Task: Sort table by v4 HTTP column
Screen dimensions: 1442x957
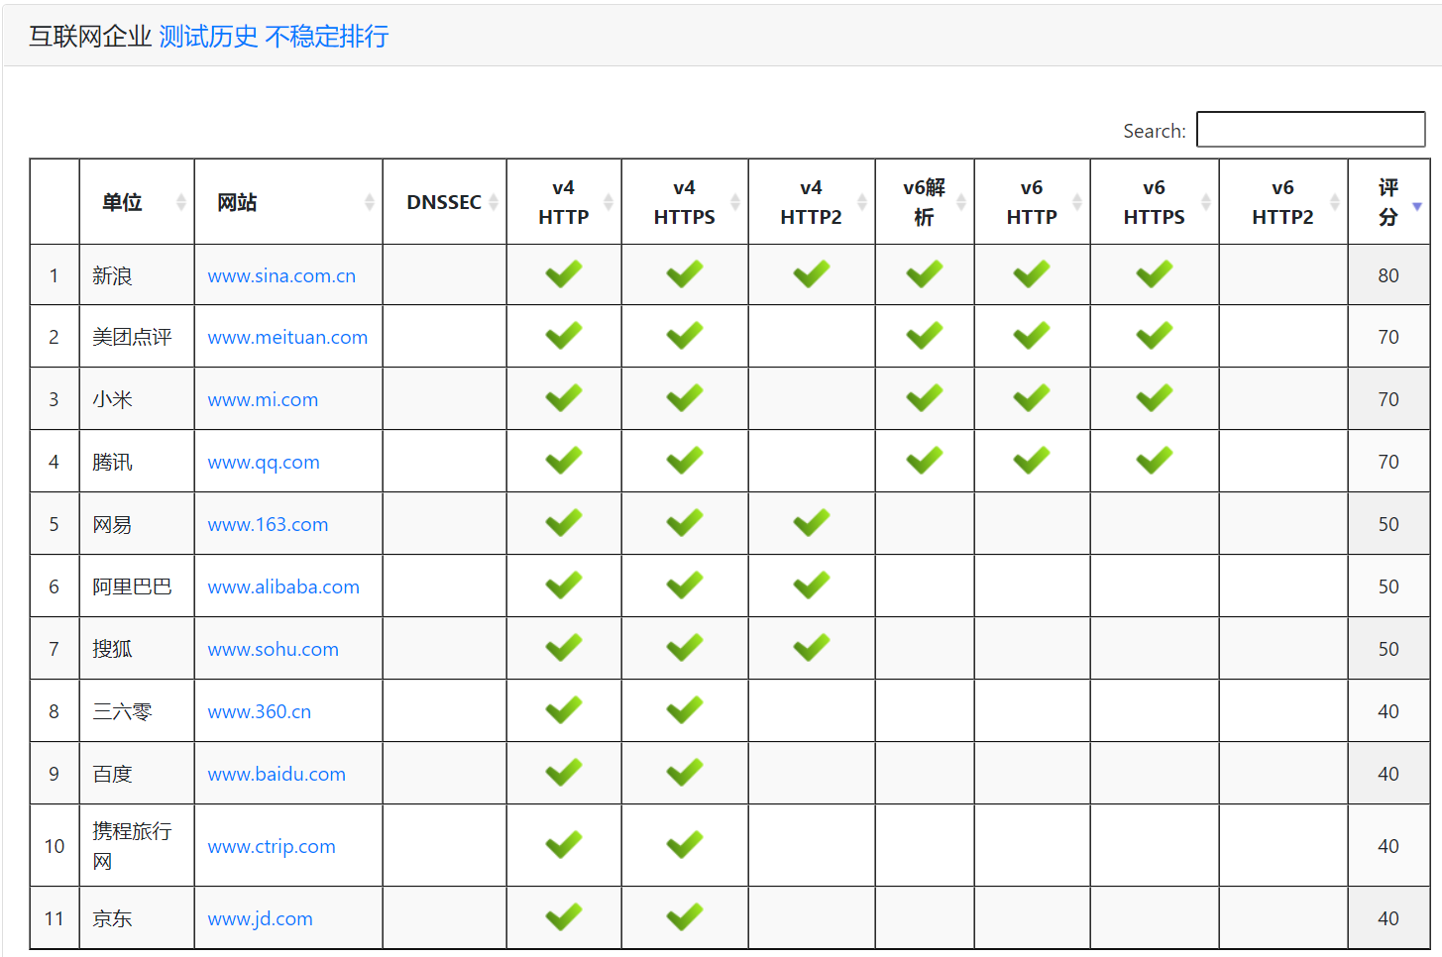Action: (564, 202)
